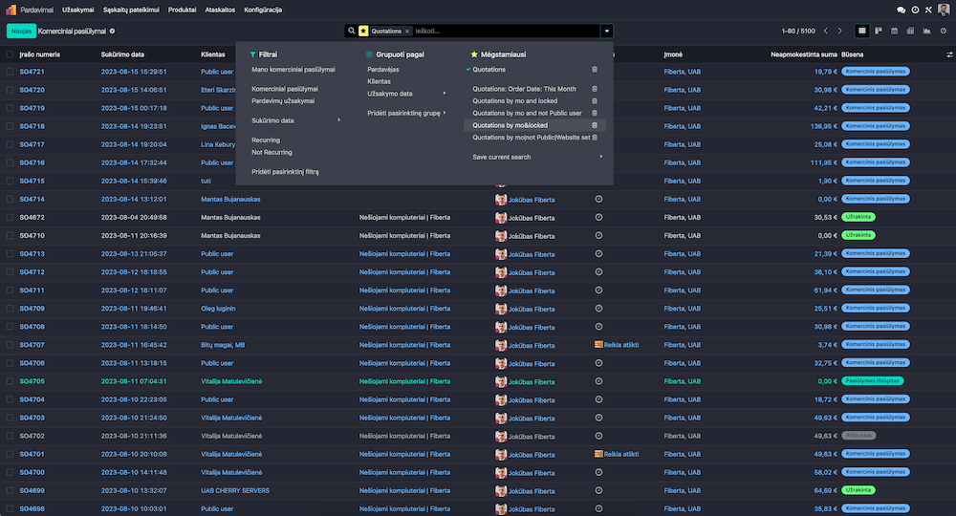This screenshot has width=956, height=516.
Task: Open the optional columns adjuster
Action: click(947, 54)
